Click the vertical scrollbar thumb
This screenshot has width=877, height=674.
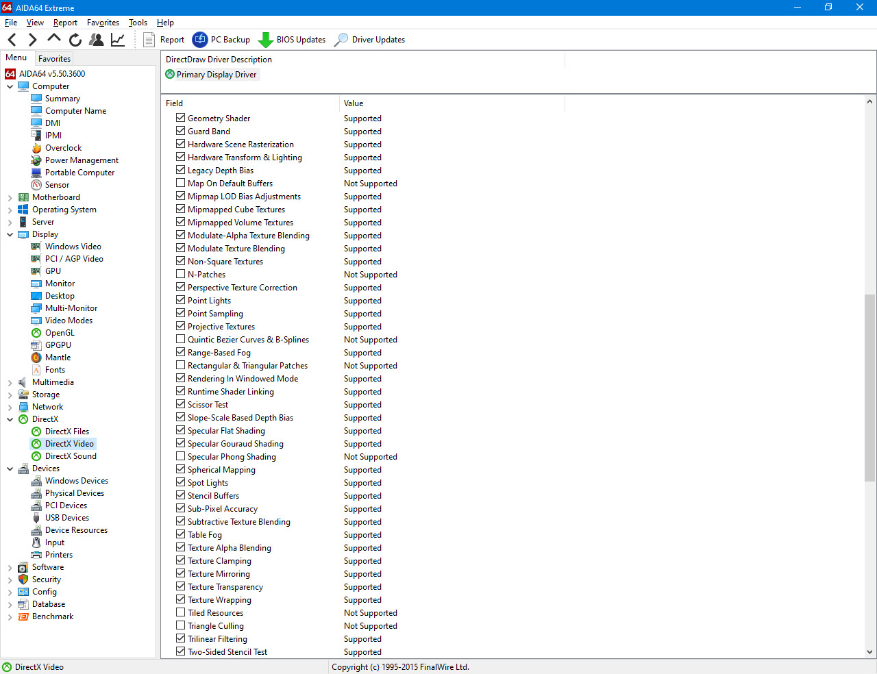click(x=869, y=388)
